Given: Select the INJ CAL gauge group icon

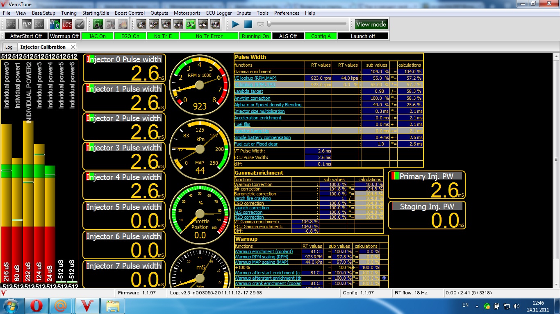Looking at the screenshot, I should point(191,25).
